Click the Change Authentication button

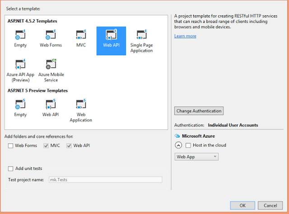click(x=199, y=111)
